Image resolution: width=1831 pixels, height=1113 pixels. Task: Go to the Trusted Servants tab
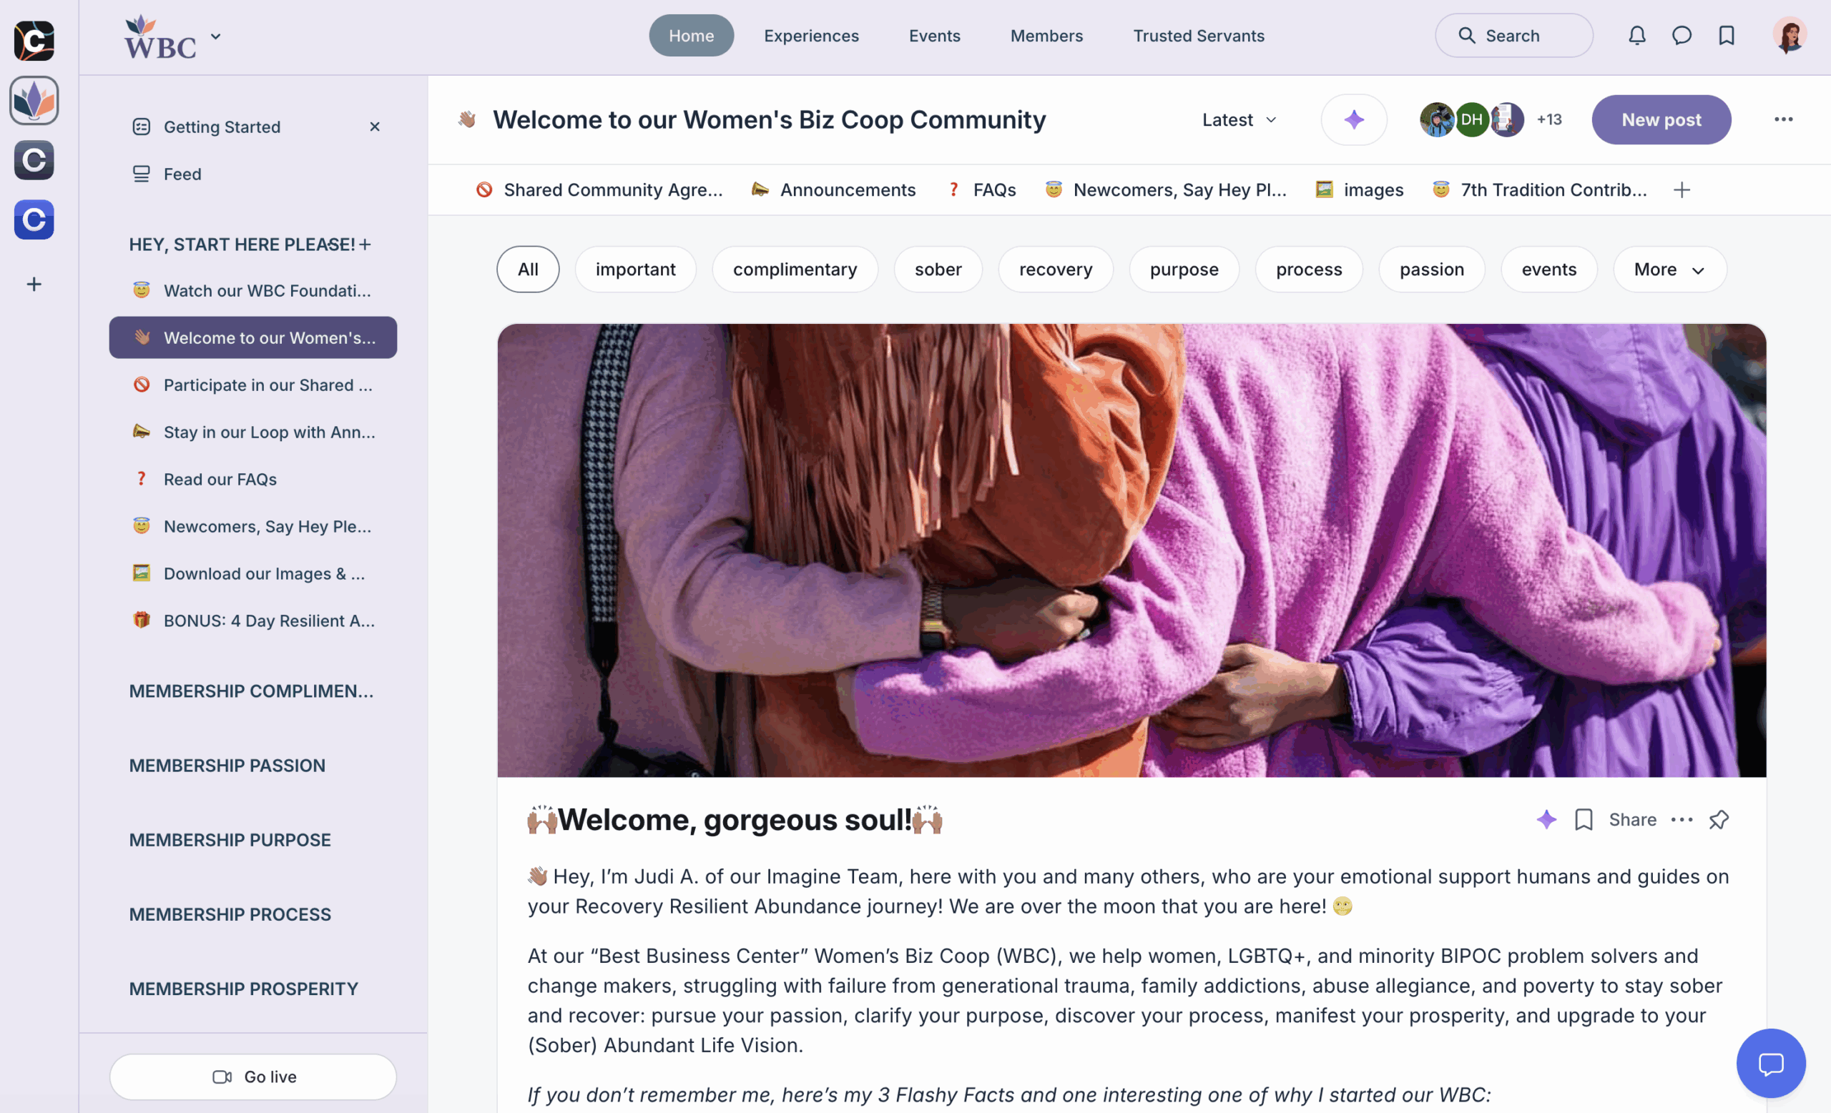pyautogui.click(x=1198, y=36)
